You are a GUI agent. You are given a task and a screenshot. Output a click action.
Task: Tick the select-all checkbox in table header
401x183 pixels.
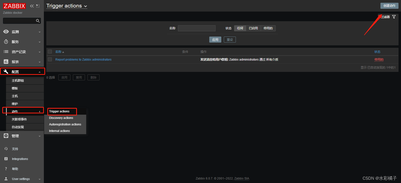point(50,52)
